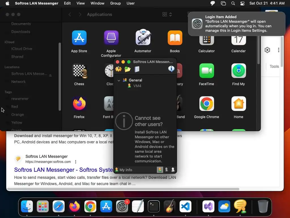Open Spotlight search in menu bar
The image size is (290, 218).
(233, 3)
